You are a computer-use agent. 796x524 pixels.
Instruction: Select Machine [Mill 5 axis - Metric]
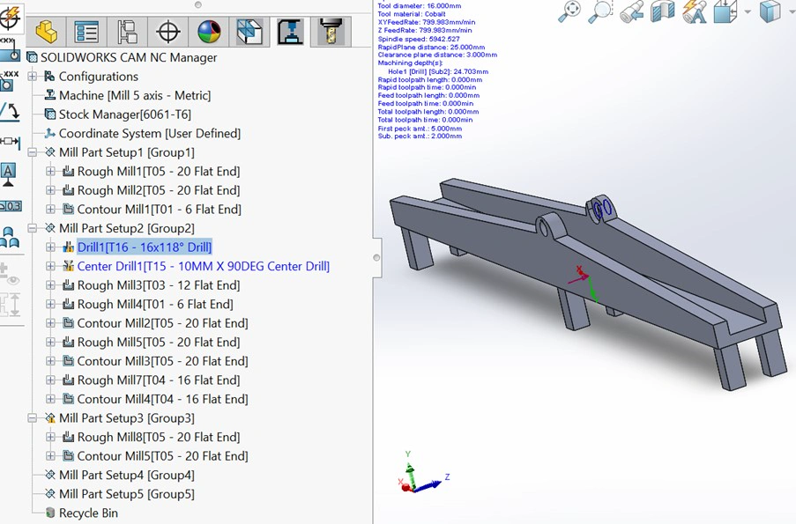(135, 95)
